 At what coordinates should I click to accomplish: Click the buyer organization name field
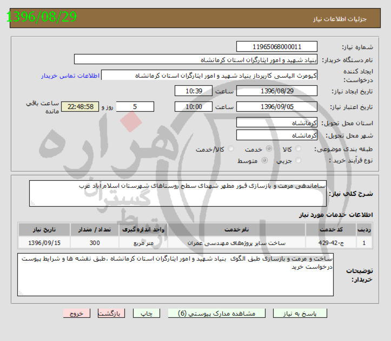click(196, 60)
